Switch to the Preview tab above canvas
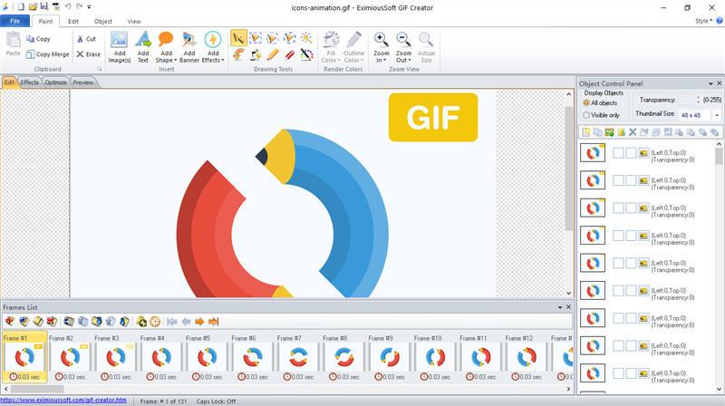Image resolution: width=725 pixels, height=406 pixels. pyautogui.click(x=83, y=82)
